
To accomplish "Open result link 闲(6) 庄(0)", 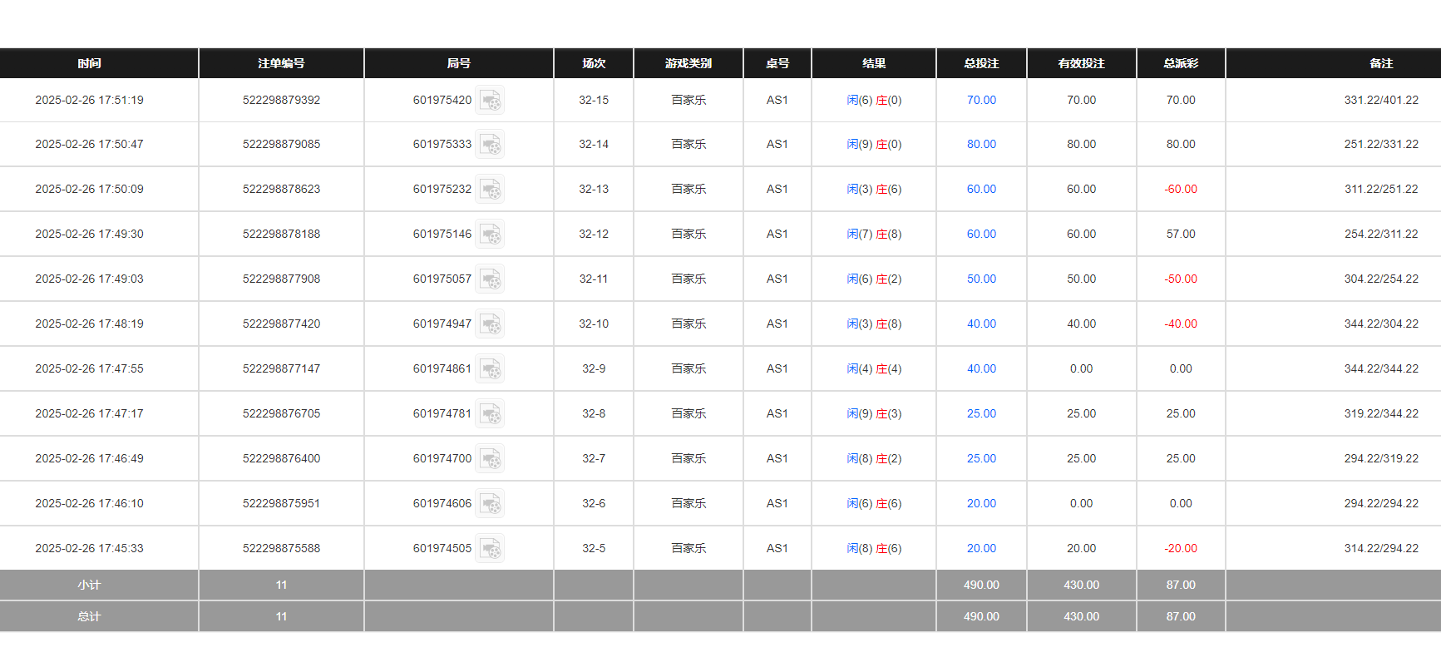I will pos(874,100).
